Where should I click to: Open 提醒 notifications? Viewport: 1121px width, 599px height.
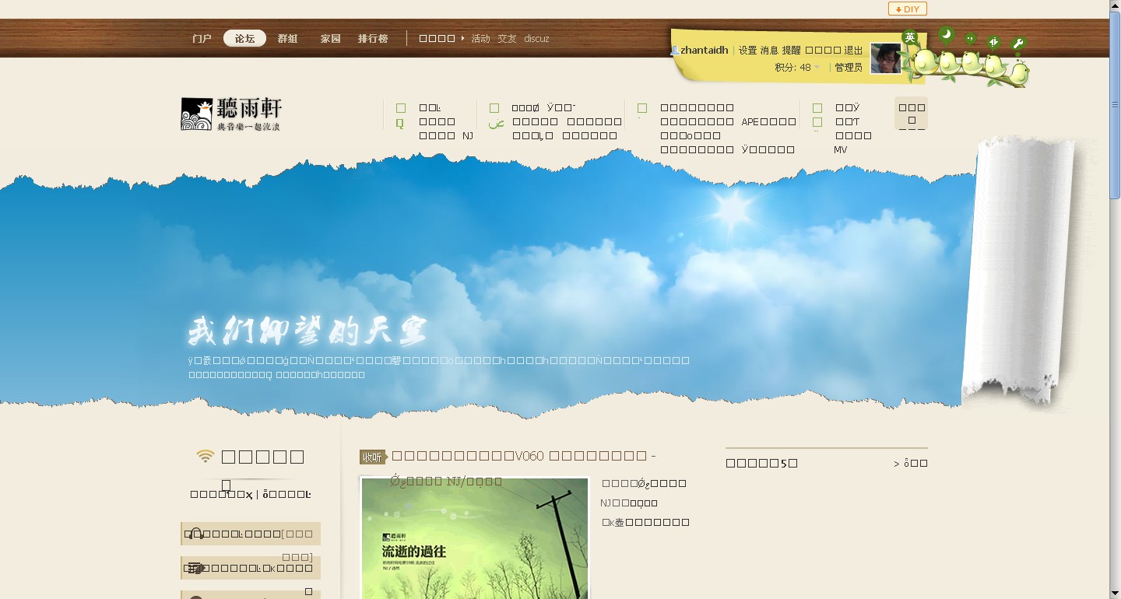[x=791, y=50]
